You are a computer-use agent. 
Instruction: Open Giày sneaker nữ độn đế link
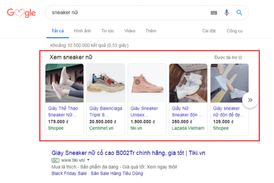(x=228, y=112)
